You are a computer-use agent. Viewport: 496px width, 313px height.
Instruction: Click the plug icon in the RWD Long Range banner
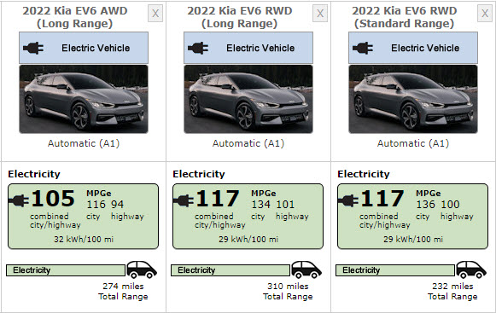coord(198,48)
